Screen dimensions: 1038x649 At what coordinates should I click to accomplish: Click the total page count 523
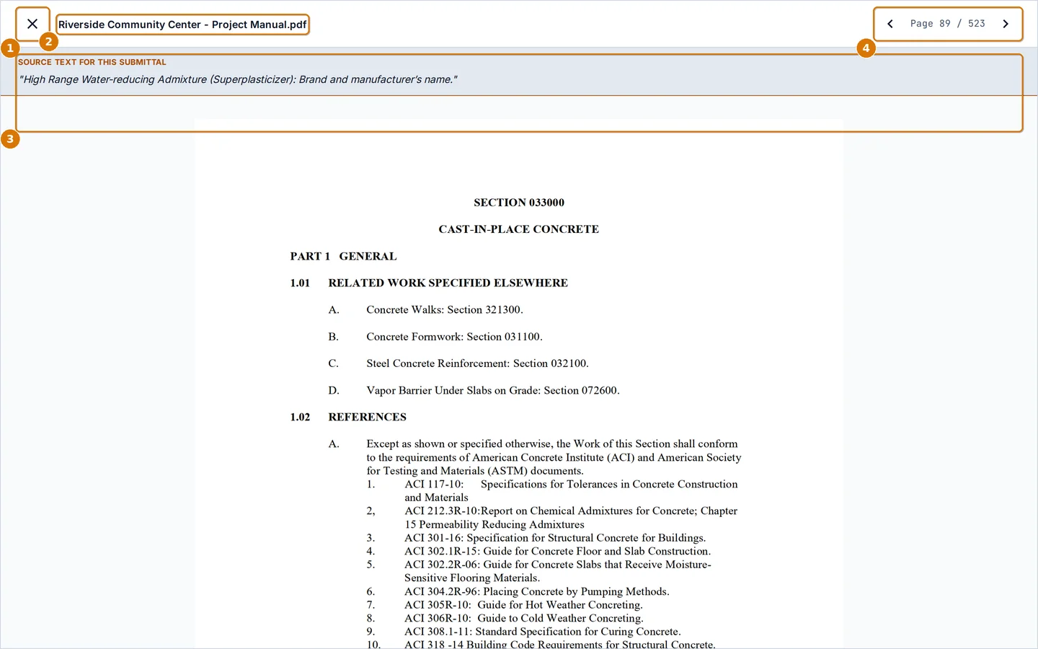[977, 24]
